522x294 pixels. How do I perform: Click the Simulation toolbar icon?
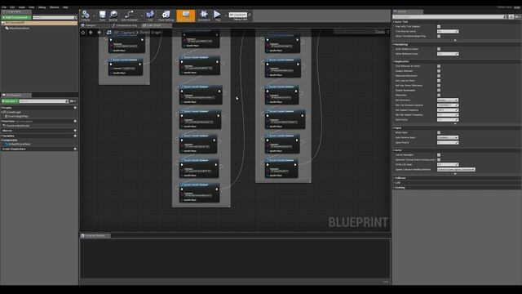coord(204,15)
